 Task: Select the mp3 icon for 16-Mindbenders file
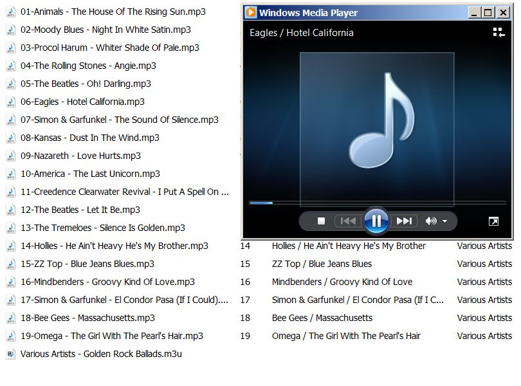[11, 282]
